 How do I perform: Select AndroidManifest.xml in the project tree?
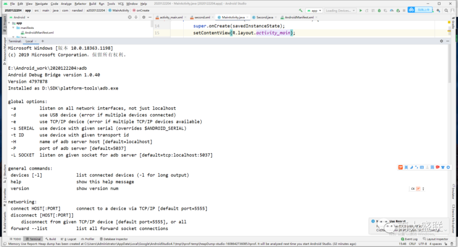tap(37, 33)
